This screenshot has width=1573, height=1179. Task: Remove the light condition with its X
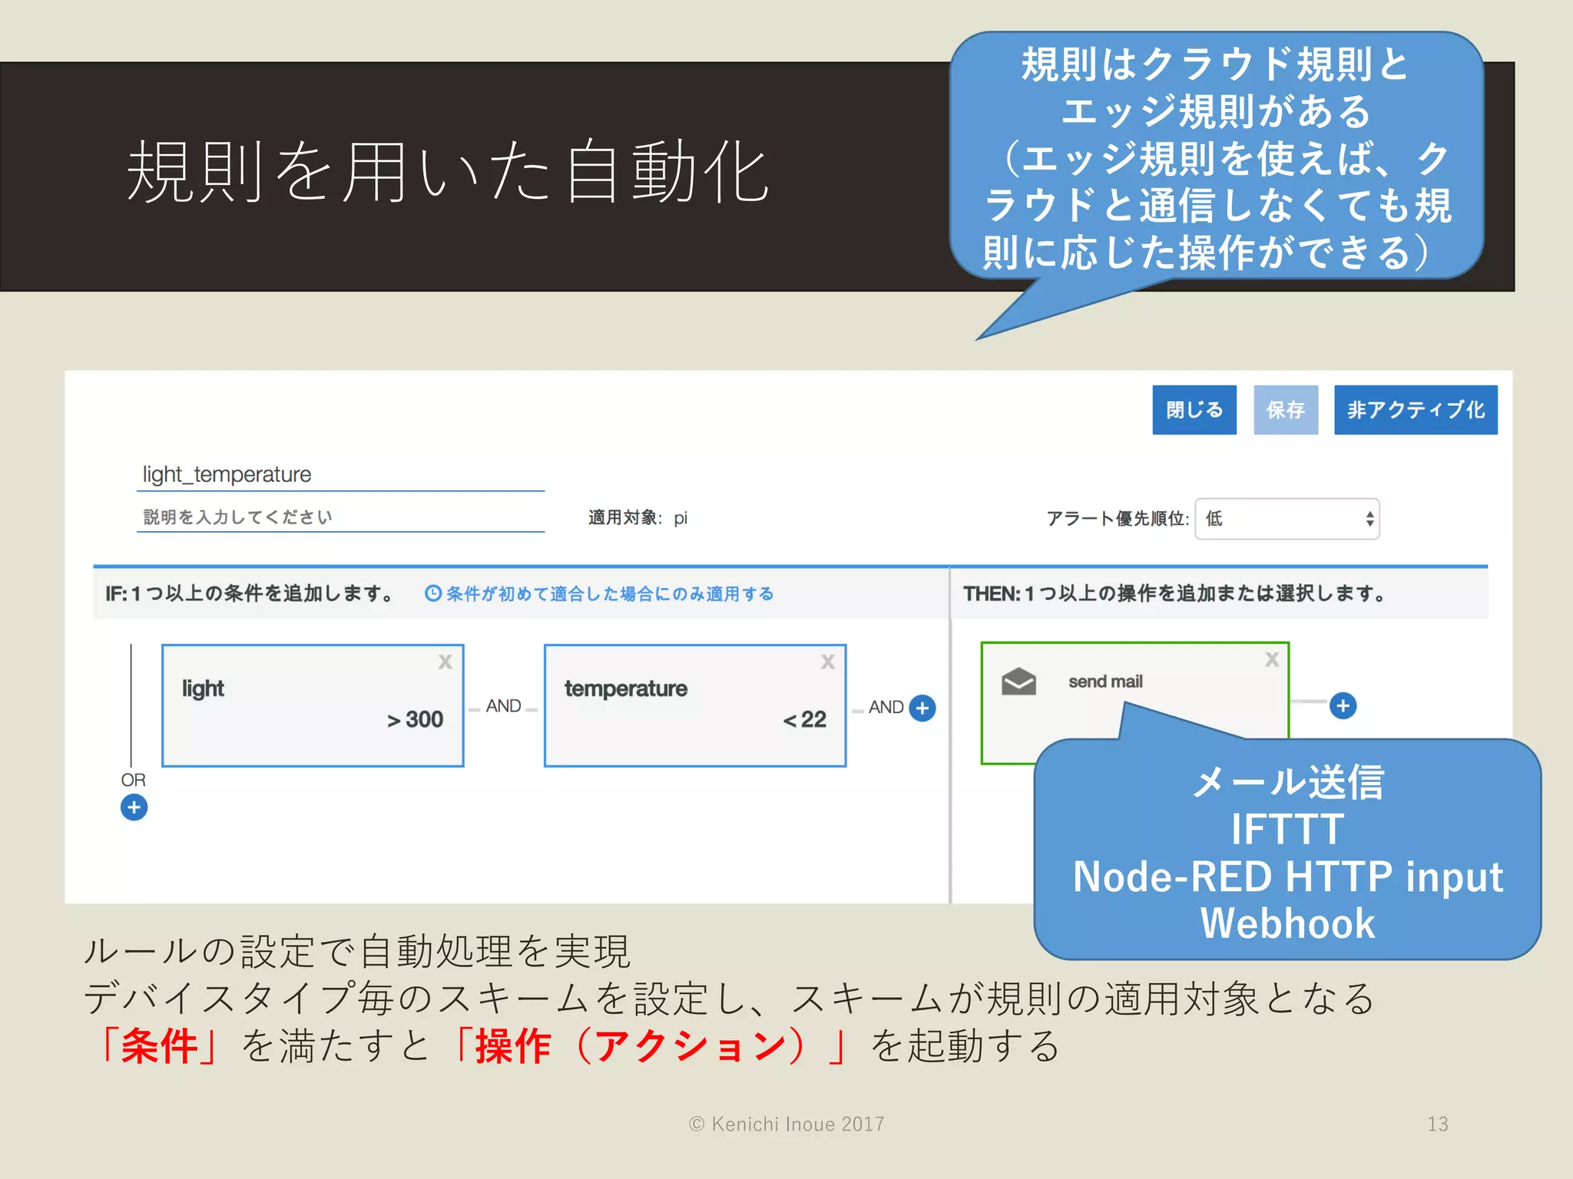445,662
